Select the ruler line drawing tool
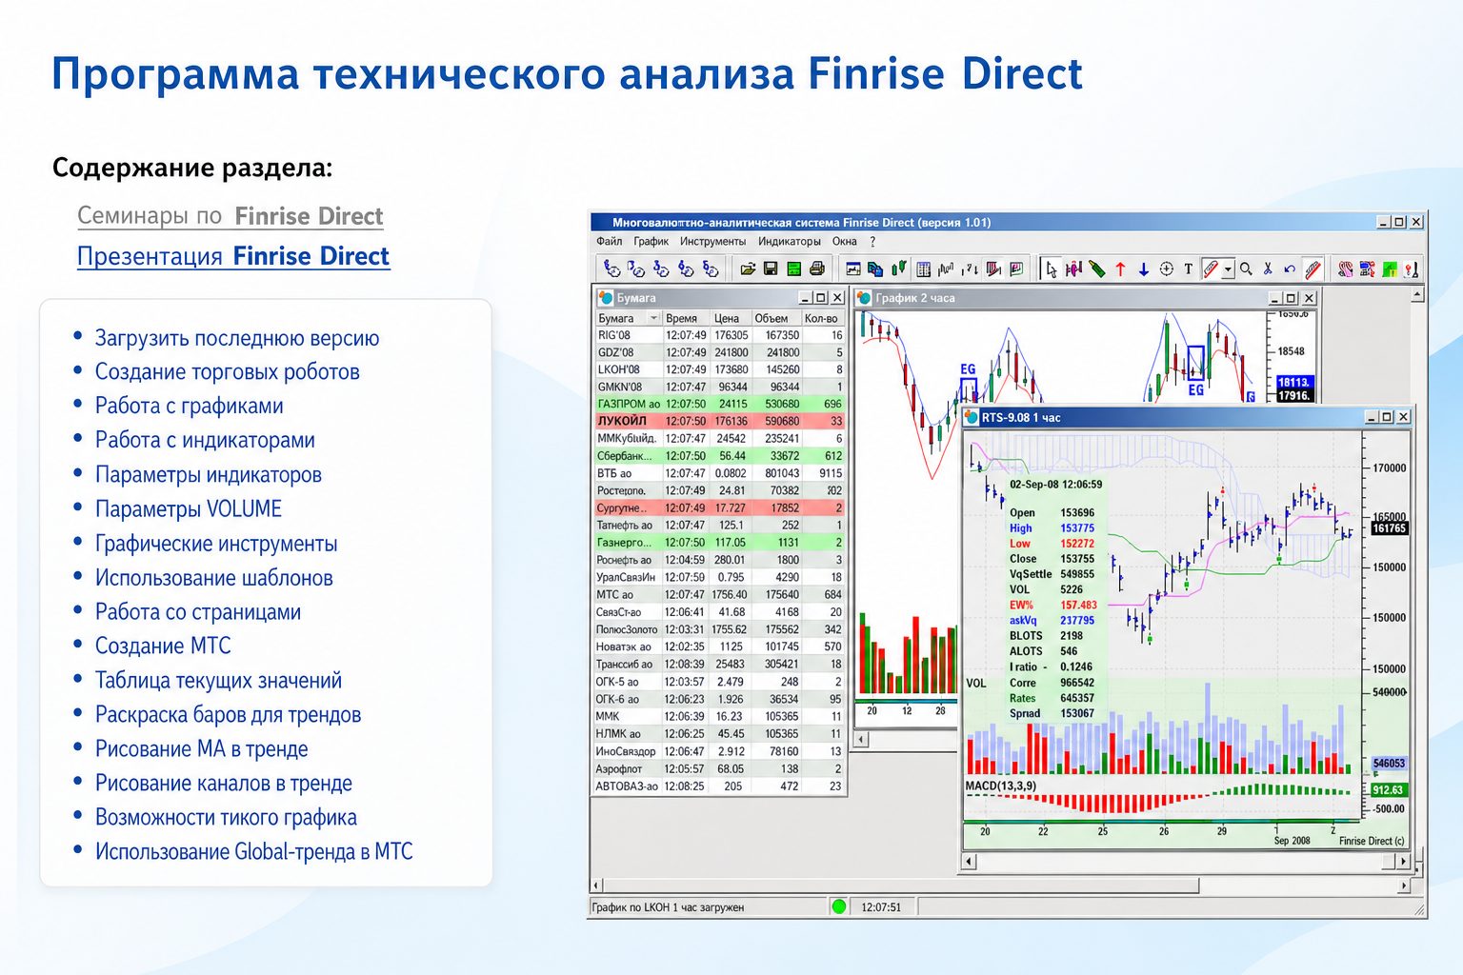 pos(1211,269)
